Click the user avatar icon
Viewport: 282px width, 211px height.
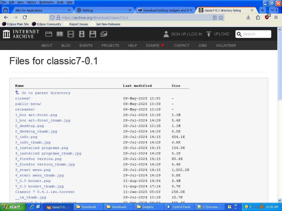166,34
